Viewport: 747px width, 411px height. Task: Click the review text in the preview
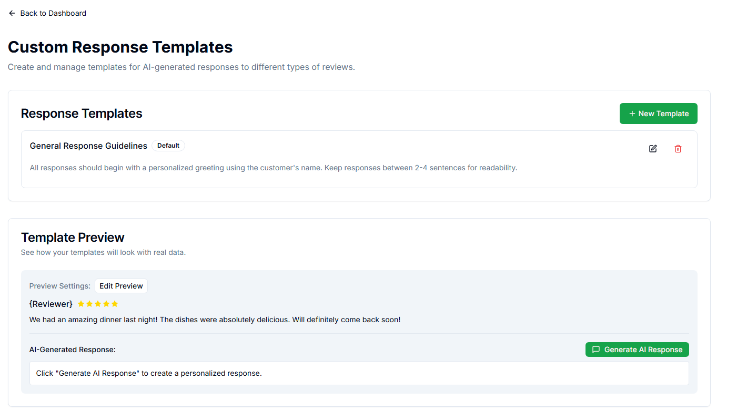tap(216, 319)
